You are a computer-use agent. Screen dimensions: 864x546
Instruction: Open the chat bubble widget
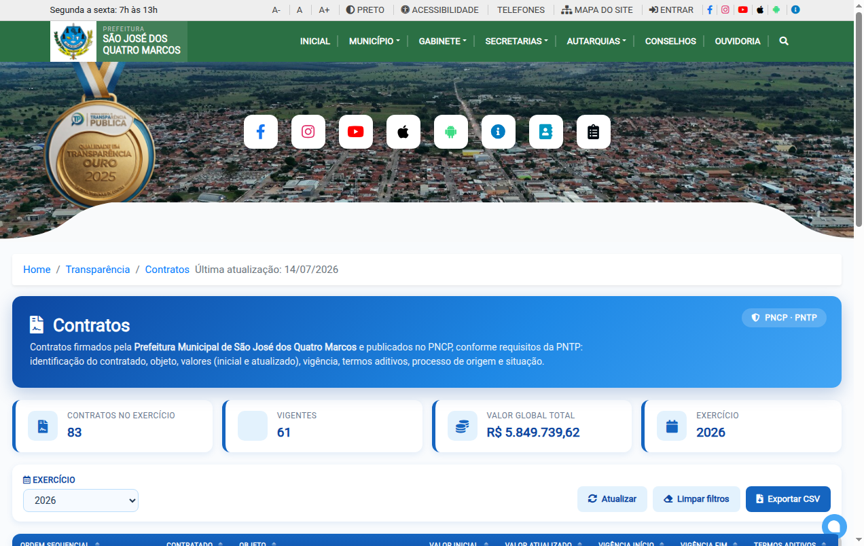point(834,526)
